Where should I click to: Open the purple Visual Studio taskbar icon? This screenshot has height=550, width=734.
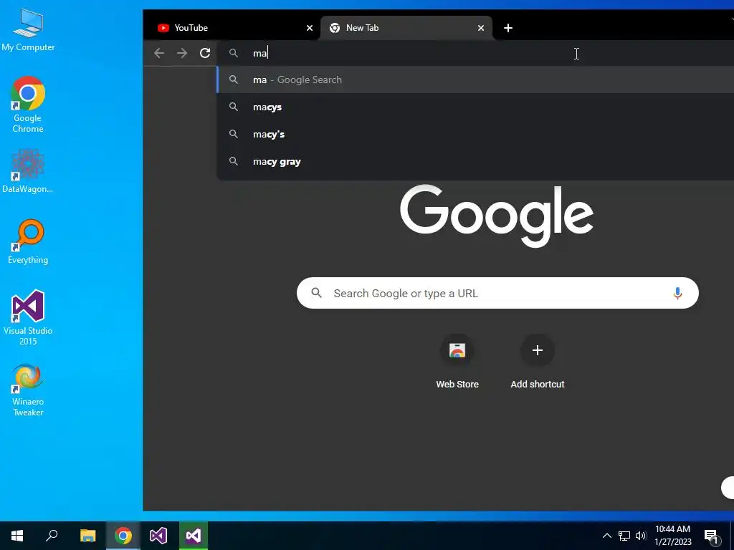(158, 536)
